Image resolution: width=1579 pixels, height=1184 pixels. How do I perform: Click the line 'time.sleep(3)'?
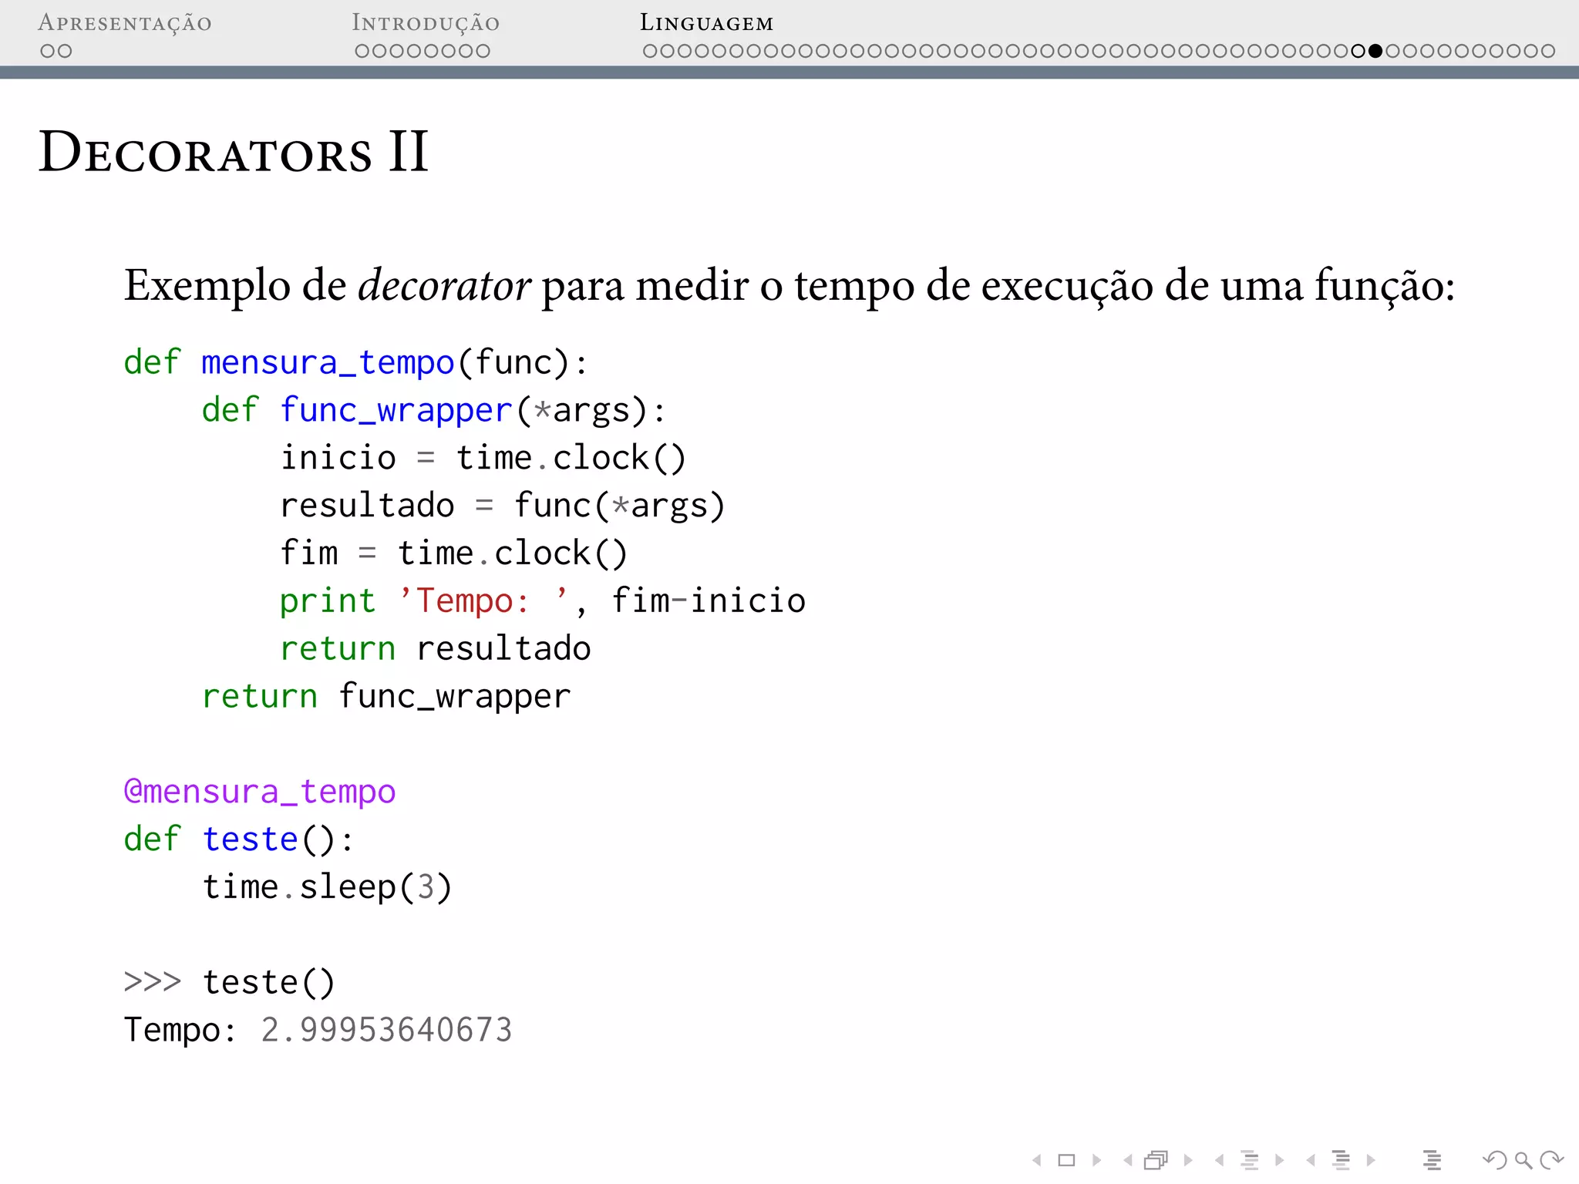pyautogui.click(x=327, y=887)
